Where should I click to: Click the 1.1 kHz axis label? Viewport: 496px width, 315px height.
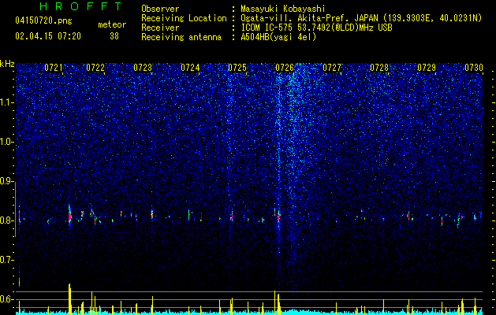(6, 102)
